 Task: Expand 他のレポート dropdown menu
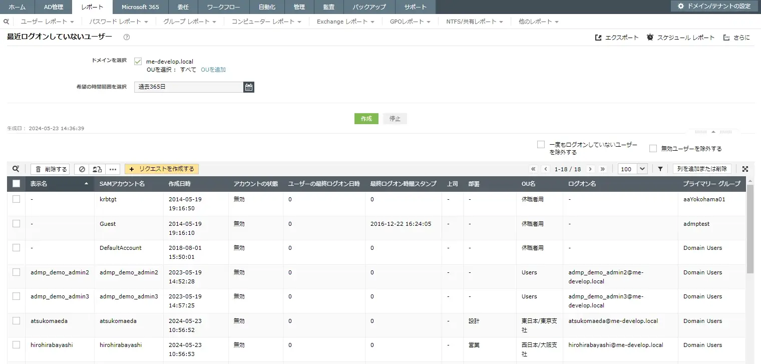[x=538, y=22]
